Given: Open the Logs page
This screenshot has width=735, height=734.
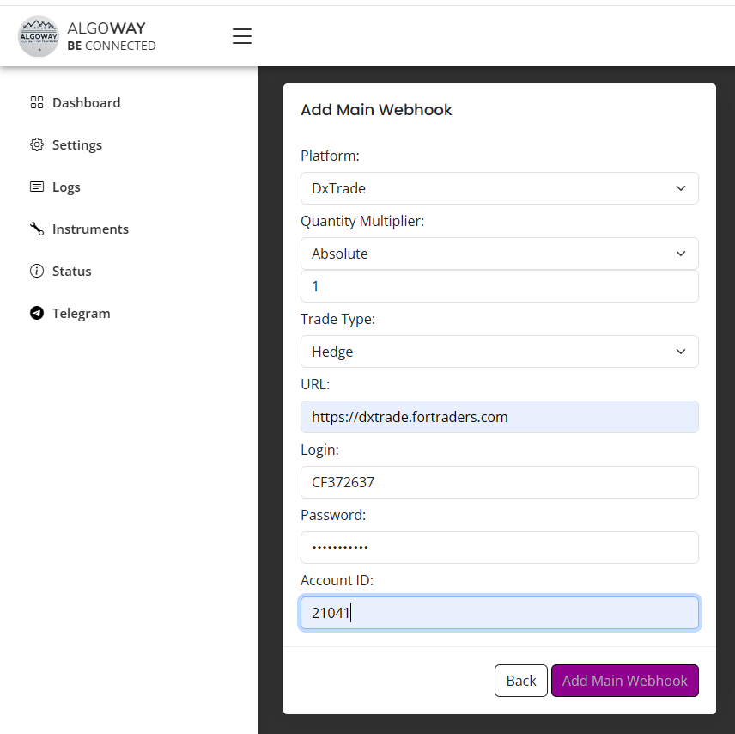Looking at the screenshot, I should click(x=66, y=187).
